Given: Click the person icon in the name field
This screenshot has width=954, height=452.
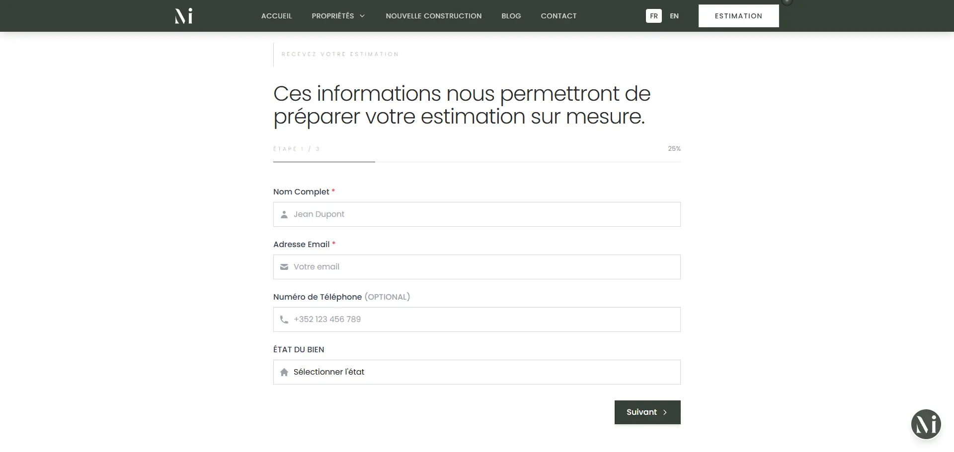Looking at the screenshot, I should click(x=284, y=215).
